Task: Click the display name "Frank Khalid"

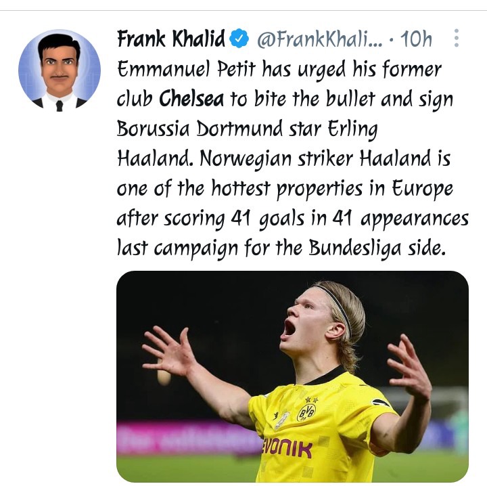Action: 170,39
